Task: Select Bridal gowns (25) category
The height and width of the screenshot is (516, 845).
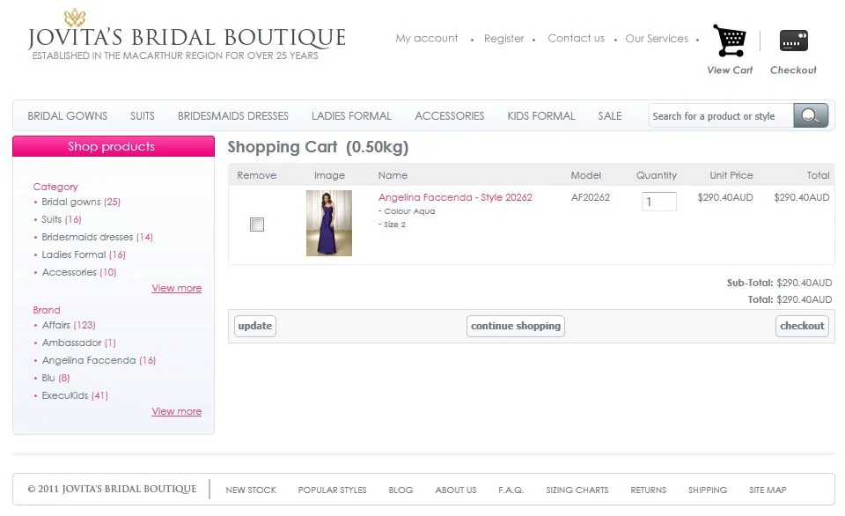Action: coord(81,202)
